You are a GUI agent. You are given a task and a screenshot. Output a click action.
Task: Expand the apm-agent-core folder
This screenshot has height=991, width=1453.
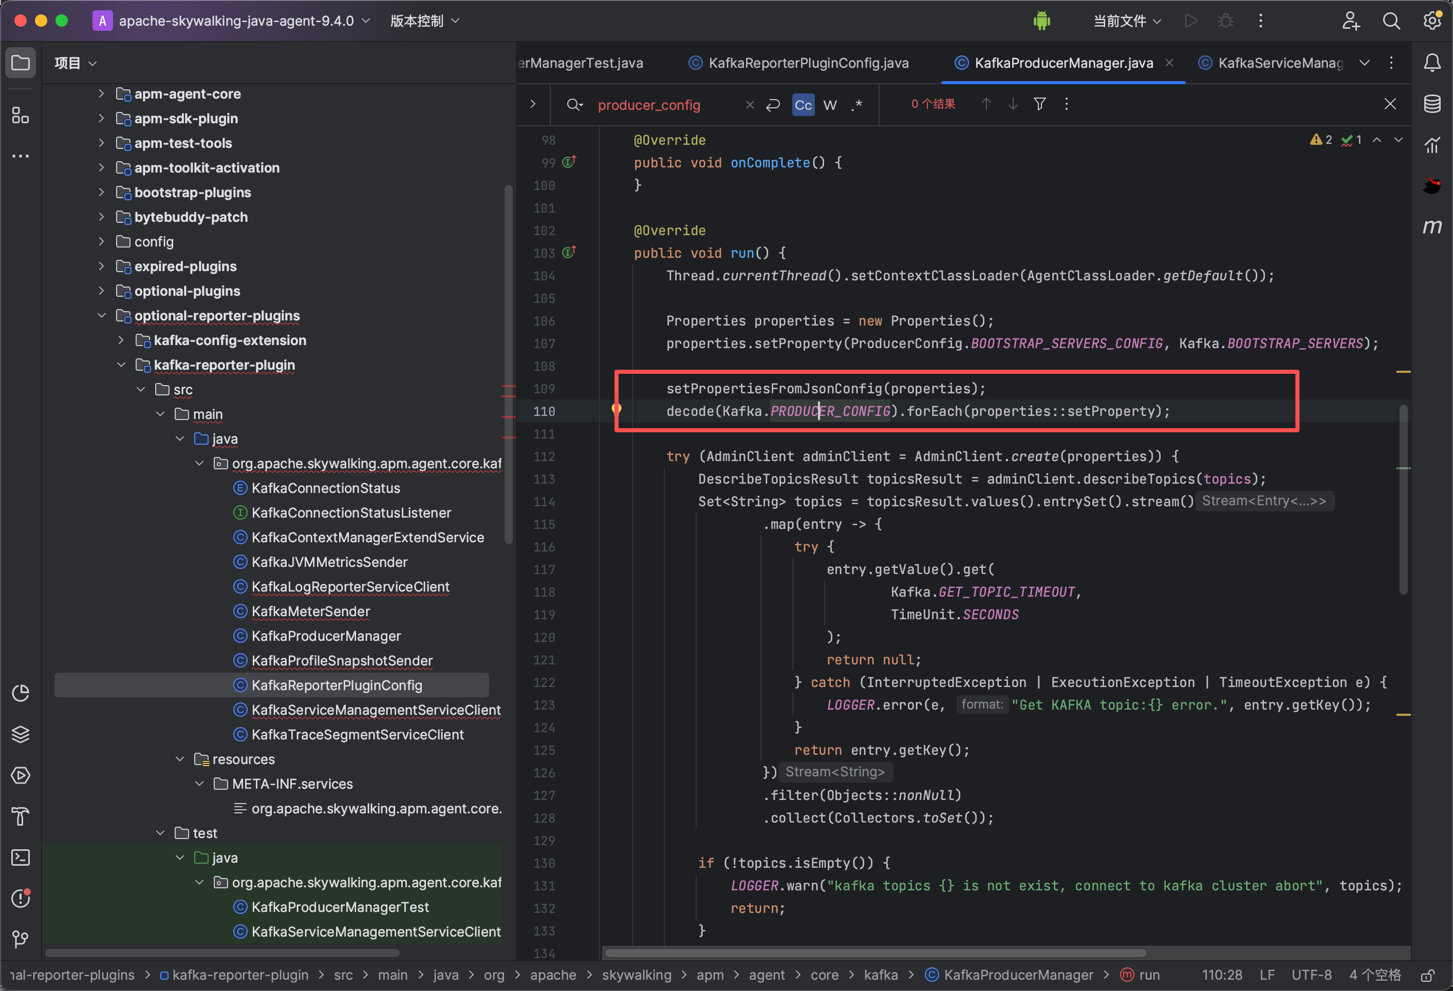point(101,94)
